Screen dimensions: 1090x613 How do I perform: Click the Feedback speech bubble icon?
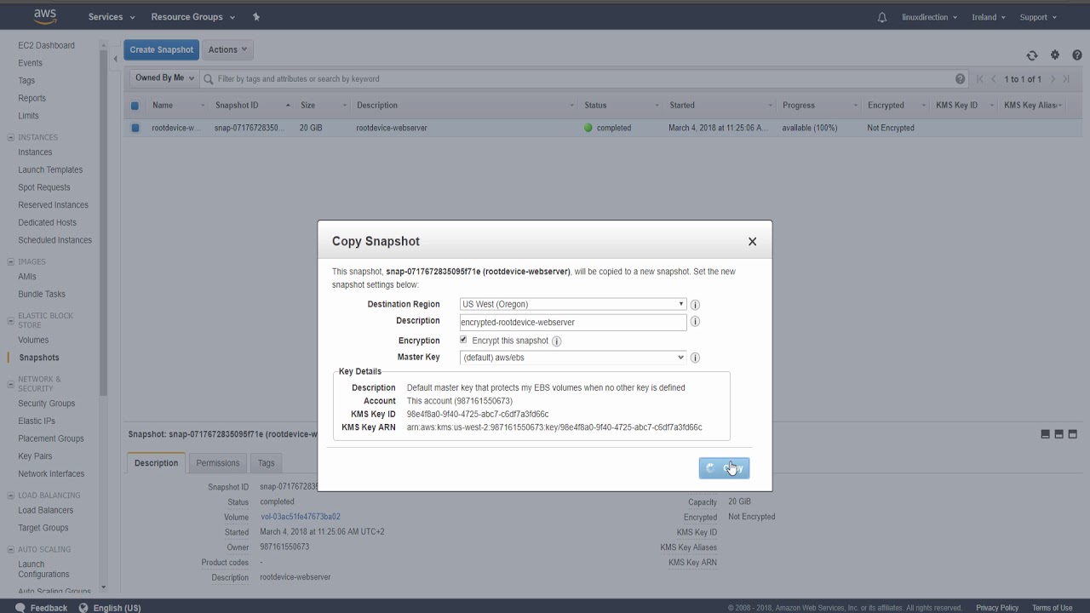point(20,608)
